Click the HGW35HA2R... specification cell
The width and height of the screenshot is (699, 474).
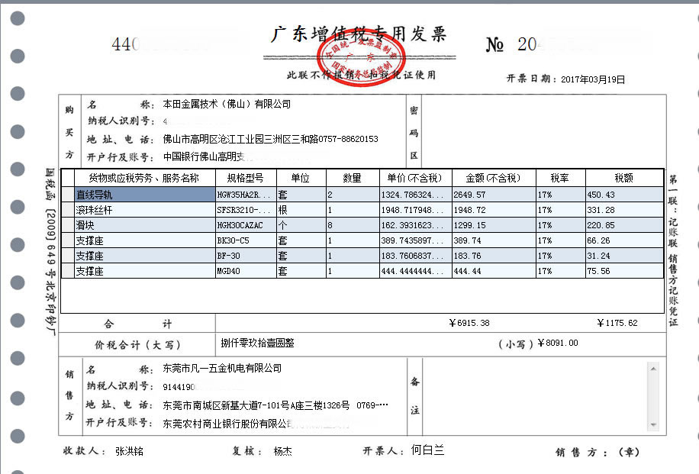click(x=246, y=195)
